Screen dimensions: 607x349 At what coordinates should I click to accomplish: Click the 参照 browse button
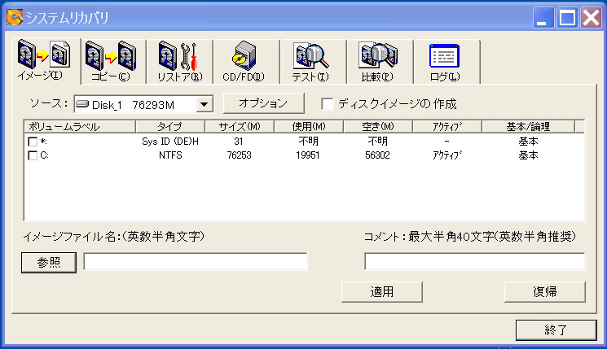click(49, 263)
